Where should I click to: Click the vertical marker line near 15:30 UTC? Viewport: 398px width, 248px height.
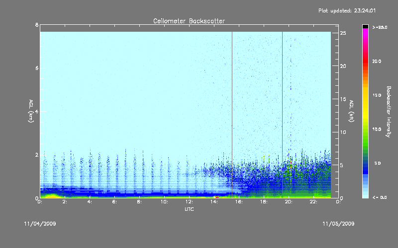tap(232, 115)
